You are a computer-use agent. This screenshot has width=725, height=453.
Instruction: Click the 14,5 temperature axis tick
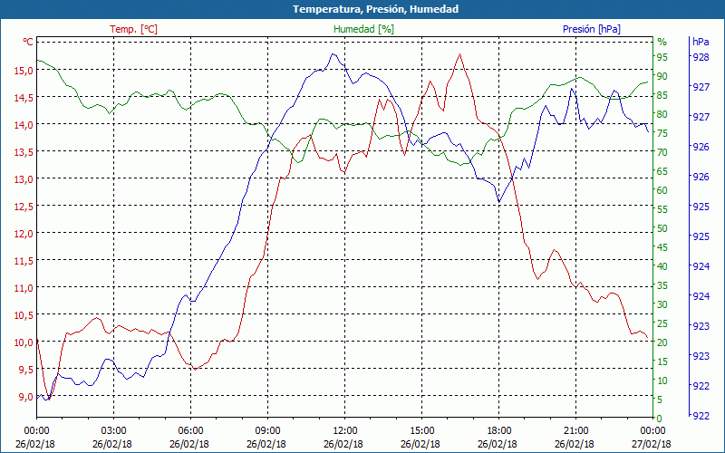24,98
